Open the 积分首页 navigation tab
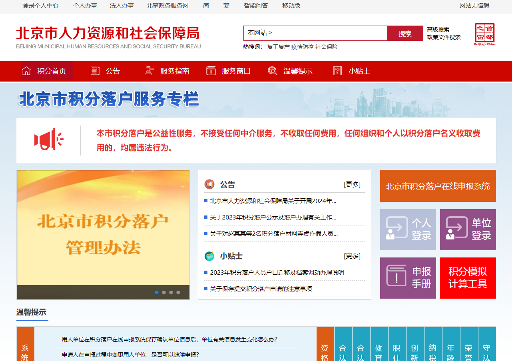Screen dimensions: 512x361 click(47, 71)
